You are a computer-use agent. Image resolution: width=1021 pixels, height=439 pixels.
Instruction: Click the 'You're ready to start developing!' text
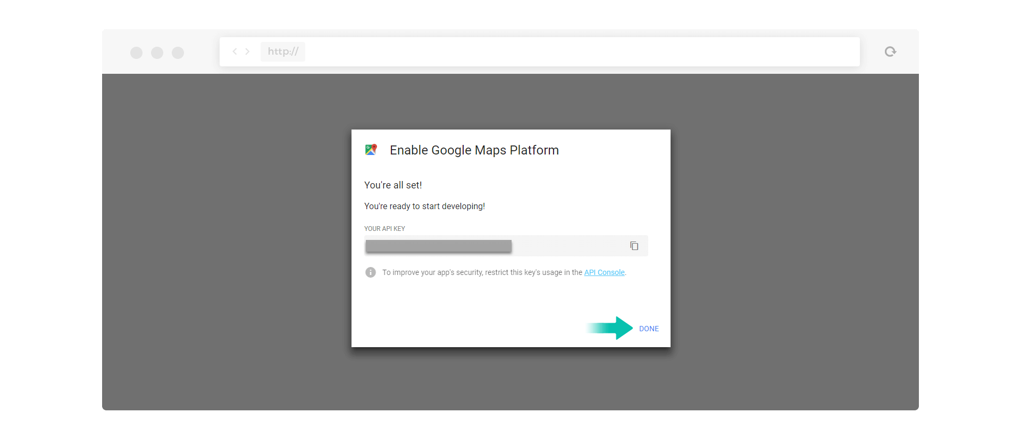coord(424,206)
